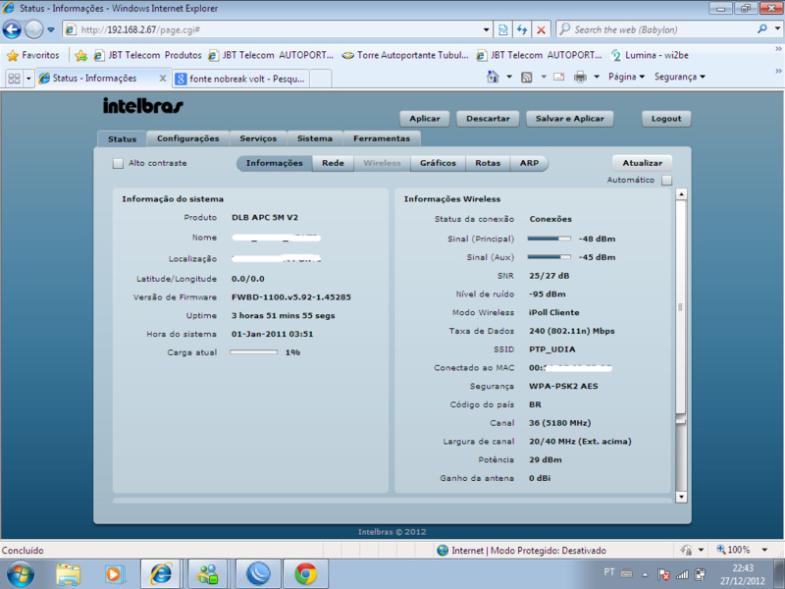Click Internet Explorer taskbar icon

coord(161,574)
